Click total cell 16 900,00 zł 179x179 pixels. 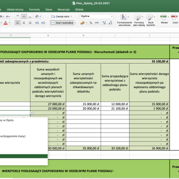pos(149,148)
